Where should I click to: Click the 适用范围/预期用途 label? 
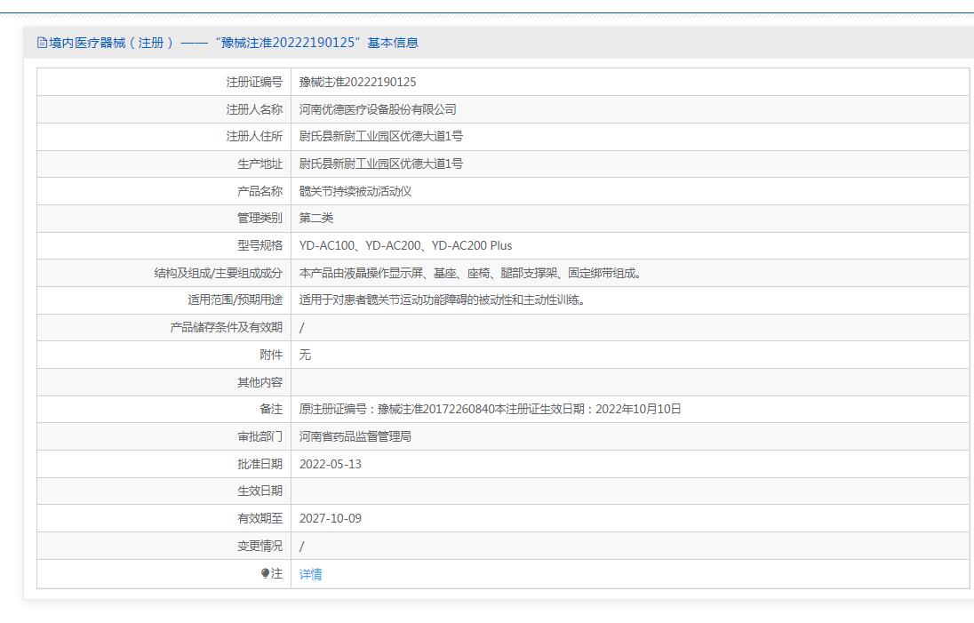point(235,300)
